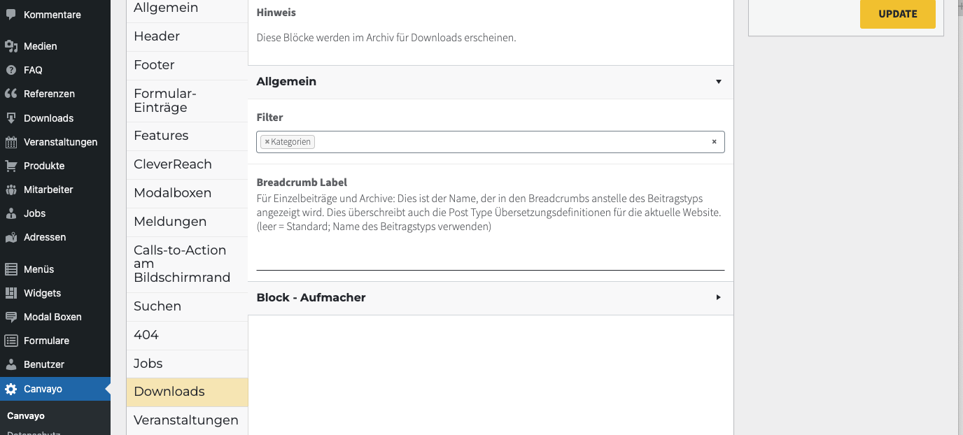Open Produkte in the admin menu
This screenshot has height=435, width=963.
[x=45, y=165]
